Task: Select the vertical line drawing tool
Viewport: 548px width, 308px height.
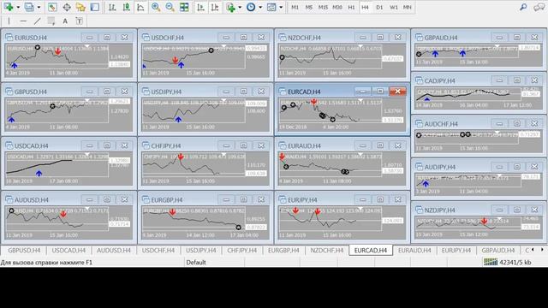Action: (x=9, y=21)
